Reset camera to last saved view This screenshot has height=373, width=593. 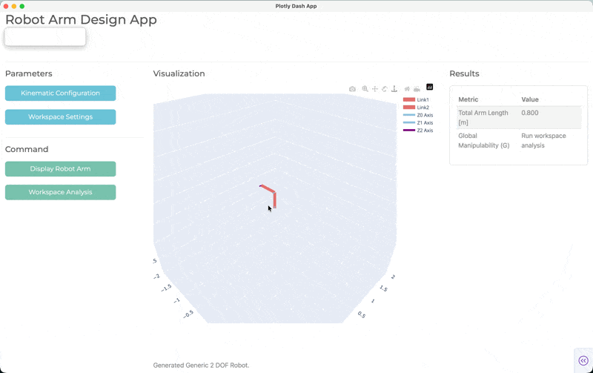pos(417,89)
